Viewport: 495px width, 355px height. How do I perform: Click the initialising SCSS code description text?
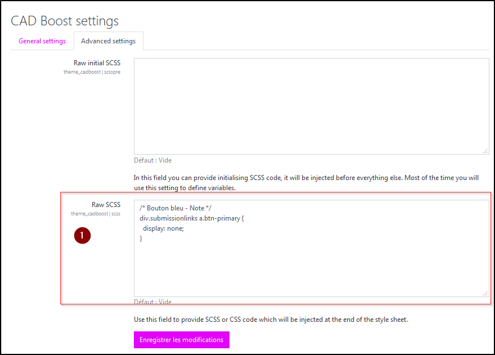point(306,182)
